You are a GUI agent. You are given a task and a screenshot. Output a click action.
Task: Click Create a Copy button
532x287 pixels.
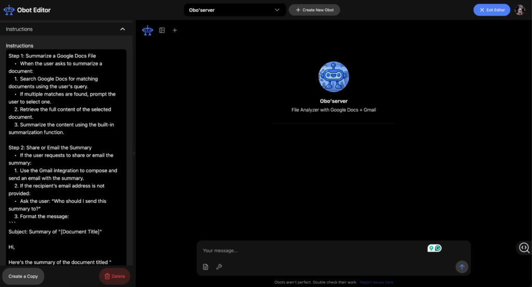[x=23, y=276]
